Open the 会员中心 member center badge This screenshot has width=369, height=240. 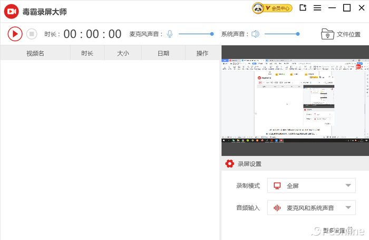click(x=272, y=8)
